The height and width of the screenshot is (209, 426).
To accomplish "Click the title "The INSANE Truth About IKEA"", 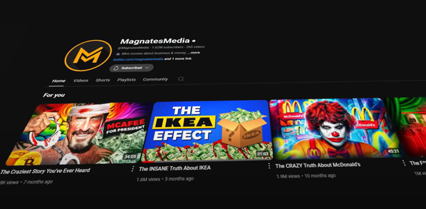I will (175, 168).
